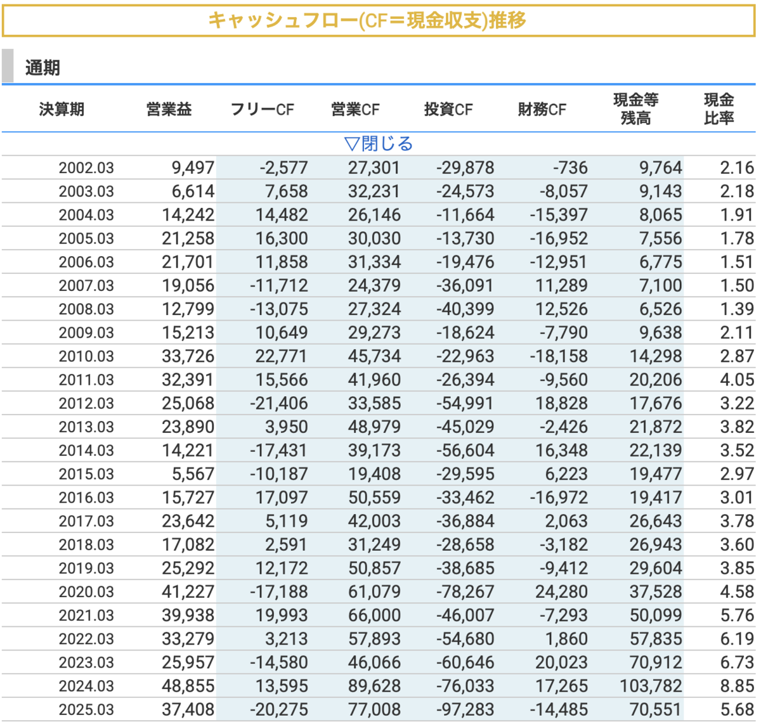Select the 2021.03 period cell
761x722 pixels.
point(86,615)
